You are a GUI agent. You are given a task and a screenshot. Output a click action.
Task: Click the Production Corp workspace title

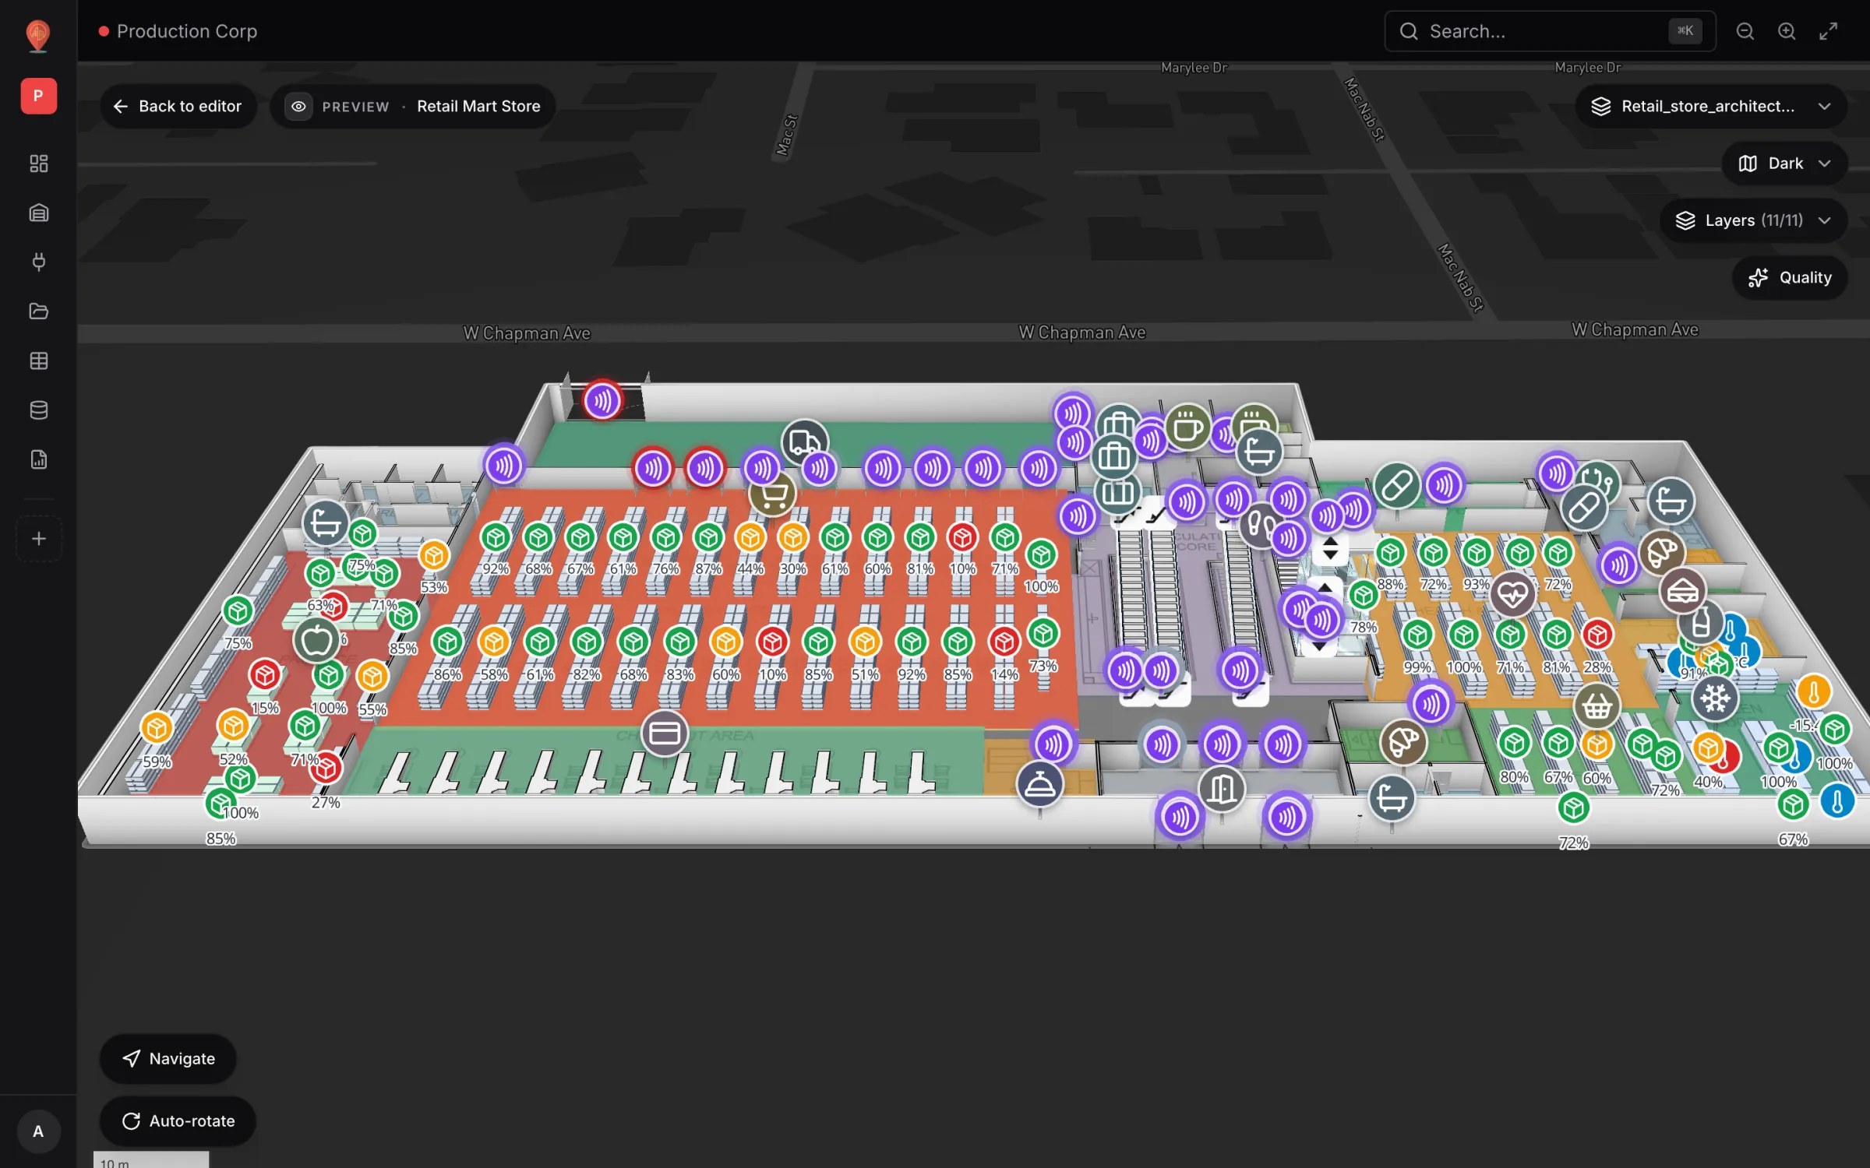[187, 31]
